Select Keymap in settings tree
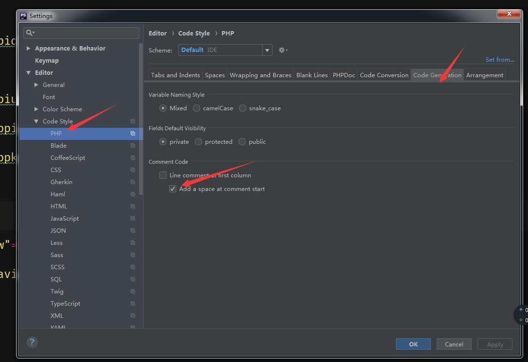This screenshot has height=362, width=528. 47,61
